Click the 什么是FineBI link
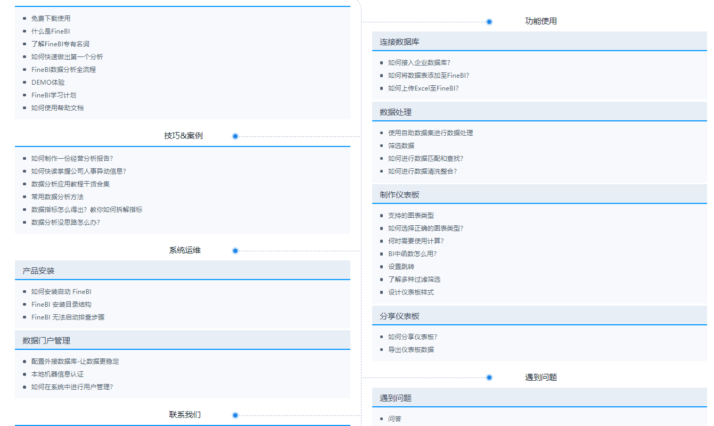This screenshot has width=714, height=426. pos(51,31)
